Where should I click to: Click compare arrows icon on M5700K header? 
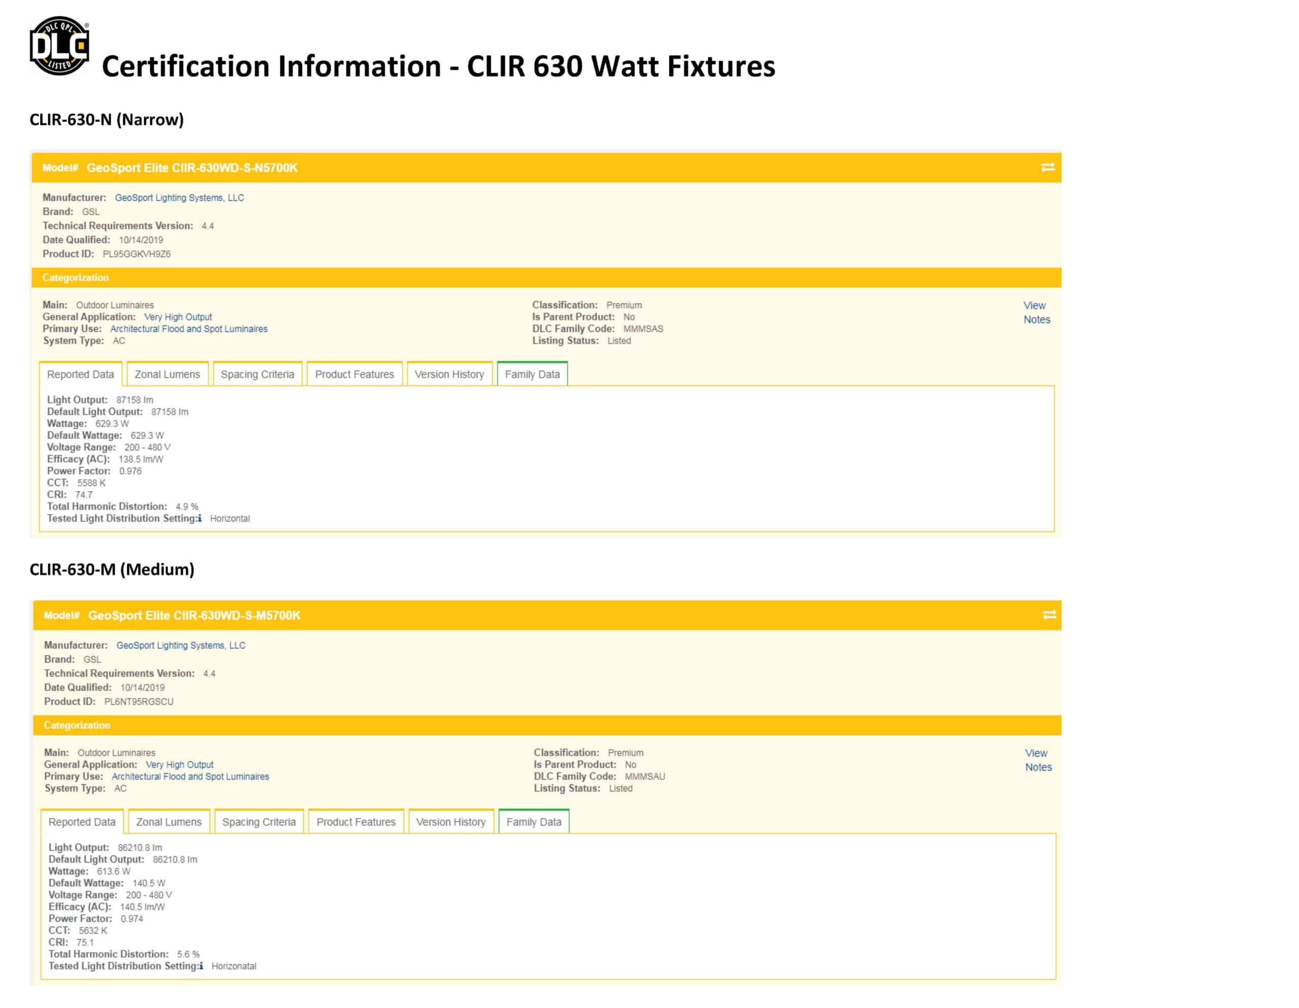[1050, 615]
